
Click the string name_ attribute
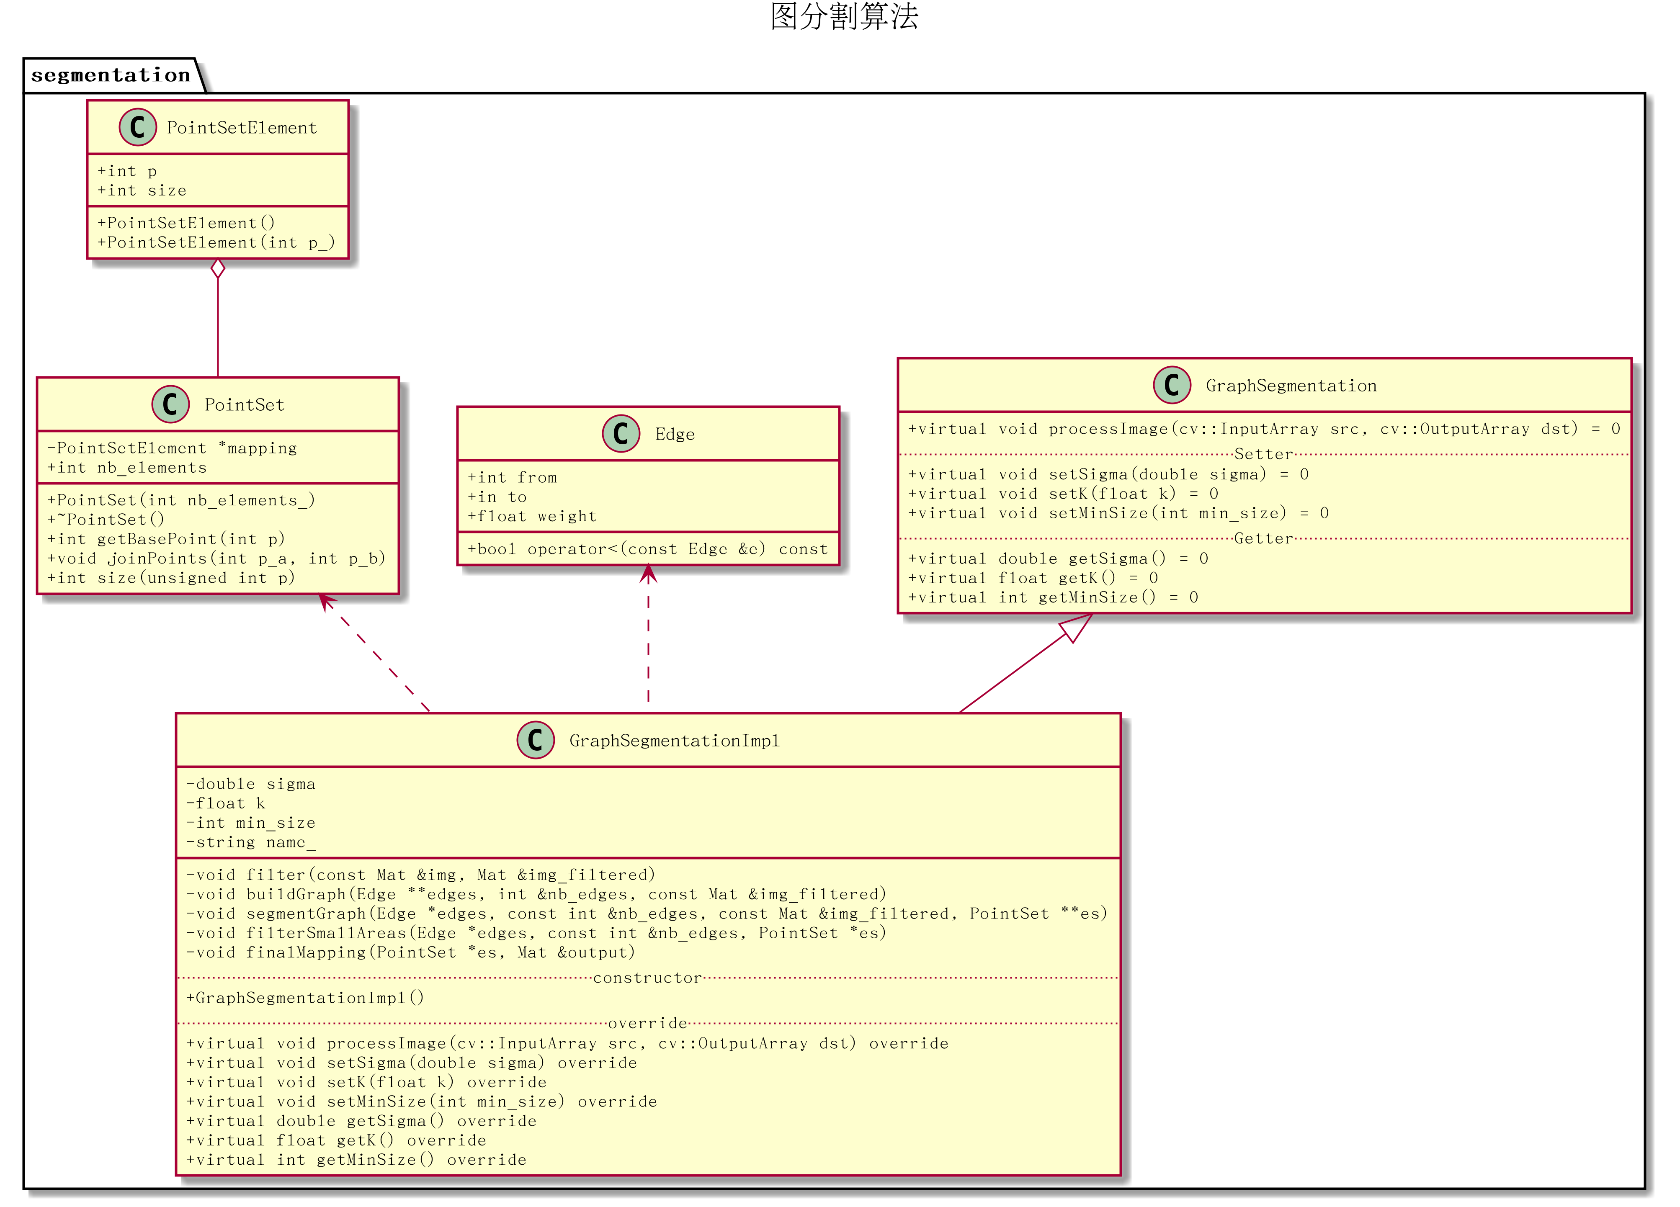pos(250,843)
